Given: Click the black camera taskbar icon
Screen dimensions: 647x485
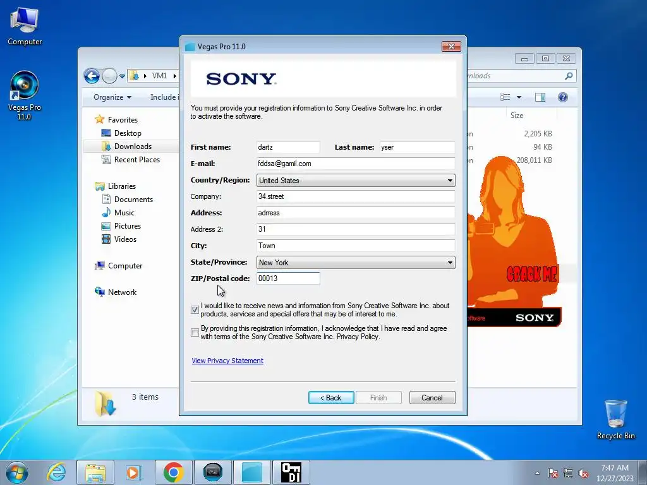Looking at the screenshot, I should pyautogui.click(x=213, y=472).
